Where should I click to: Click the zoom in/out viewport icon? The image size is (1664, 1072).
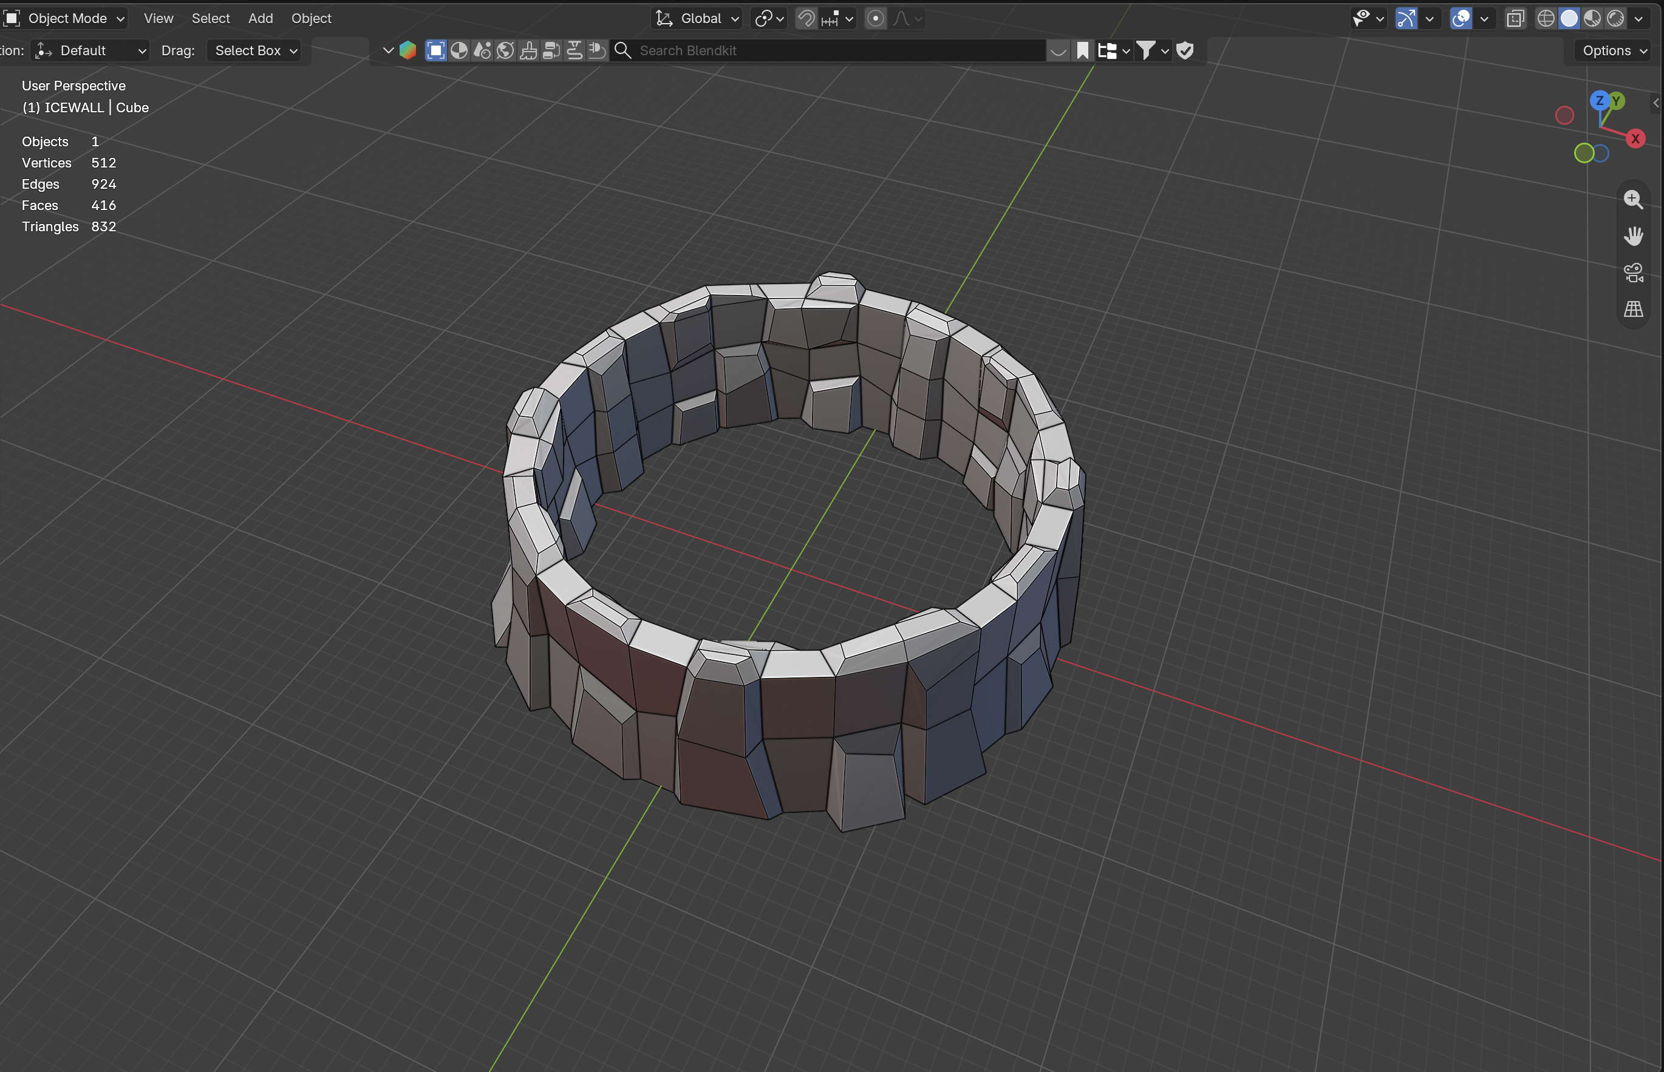click(1632, 200)
